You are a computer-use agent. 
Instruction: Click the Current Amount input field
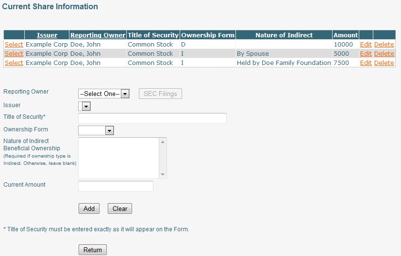[116, 186]
